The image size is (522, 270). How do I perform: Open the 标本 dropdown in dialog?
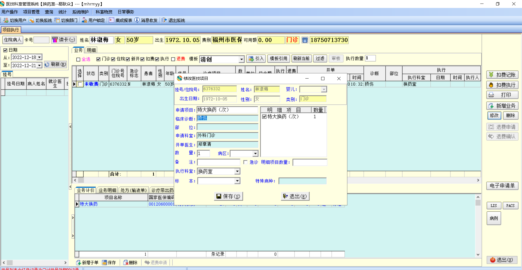pos(237,181)
